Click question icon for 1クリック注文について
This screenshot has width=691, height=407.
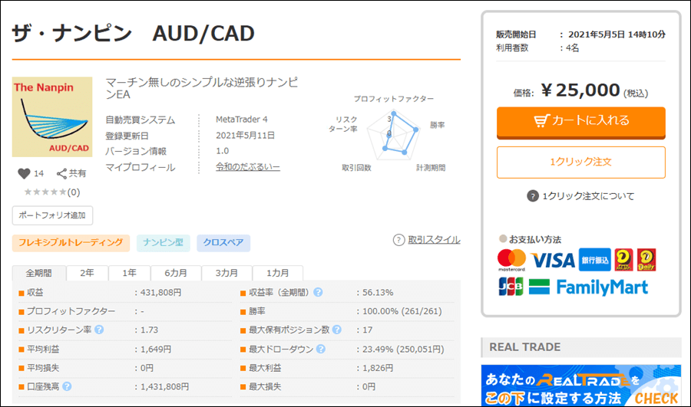pos(533,196)
